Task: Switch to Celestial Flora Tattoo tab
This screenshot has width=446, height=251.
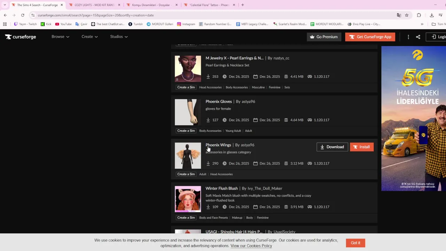Action: (x=209, y=5)
